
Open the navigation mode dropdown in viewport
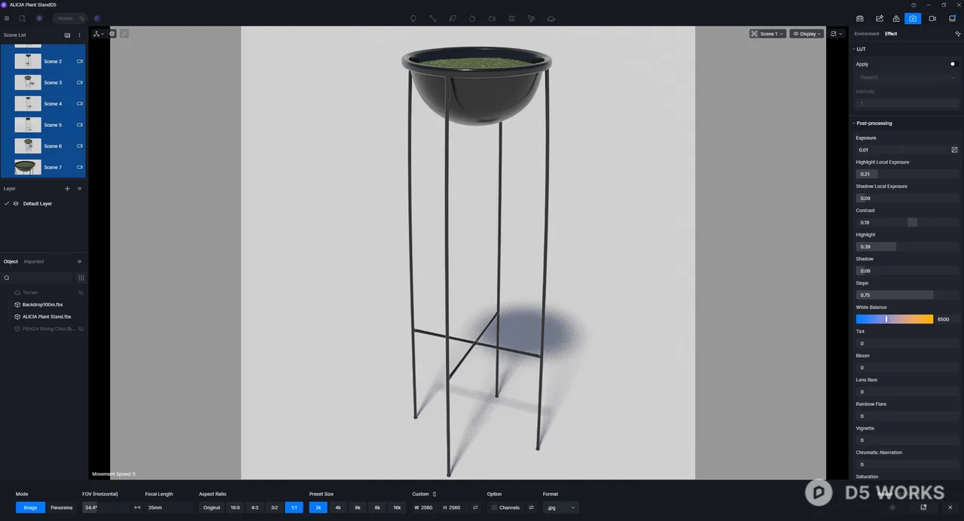click(99, 34)
